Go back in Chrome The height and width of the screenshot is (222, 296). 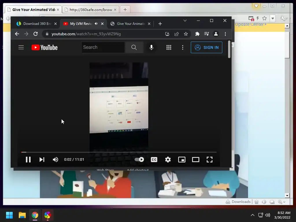17,34
